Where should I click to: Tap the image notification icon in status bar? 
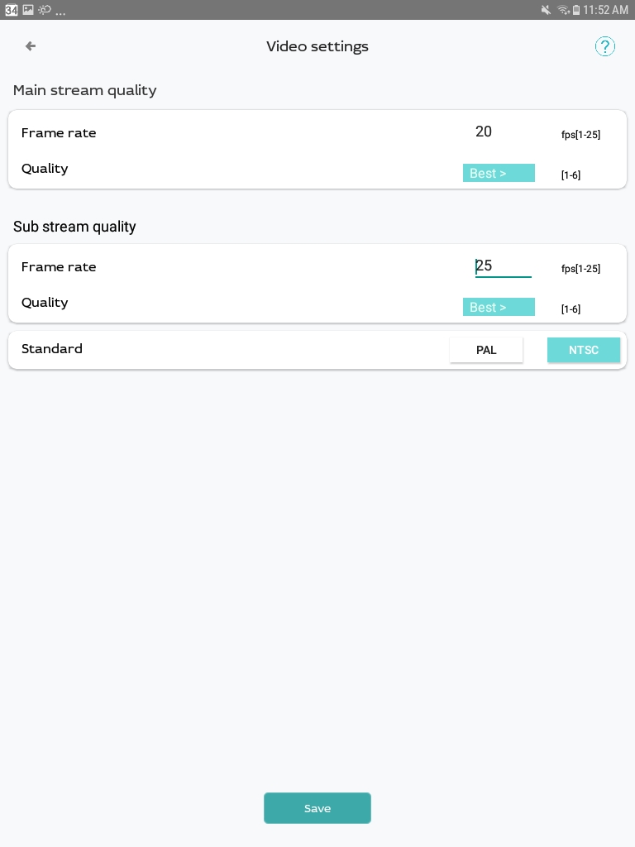coord(28,10)
